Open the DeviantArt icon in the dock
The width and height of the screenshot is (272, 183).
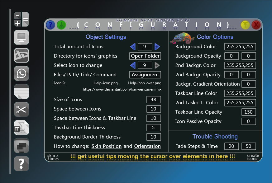coord(21,55)
